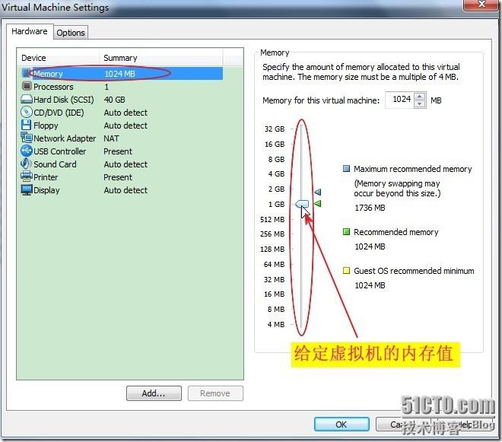Click the green Recommended memory swatch
Screen dimensions: 502x442
pos(346,231)
